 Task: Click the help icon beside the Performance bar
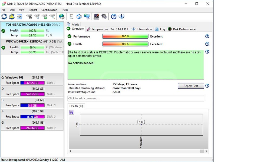[x=207, y=36]
